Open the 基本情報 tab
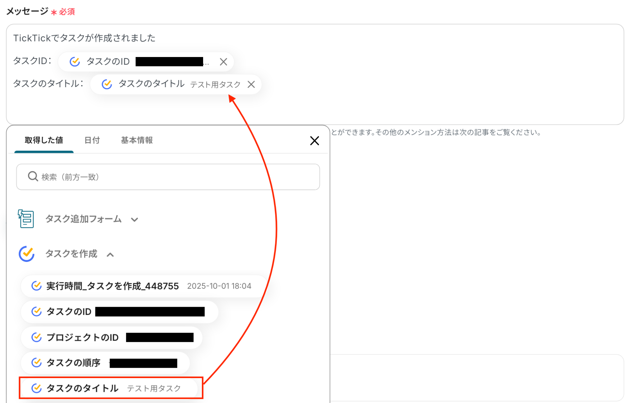Viewport: 638px width, 403px height. [x=137, y=140]
